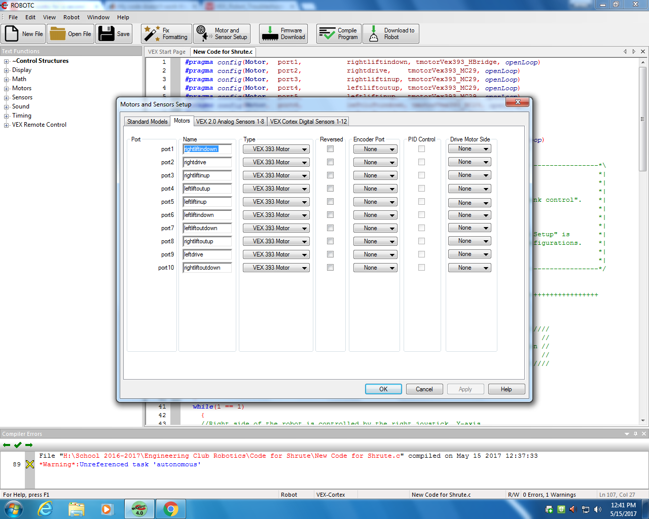Viewport: 649px width, 519px height.
Task: Click the media player taskbar icon
Action: 107,509
